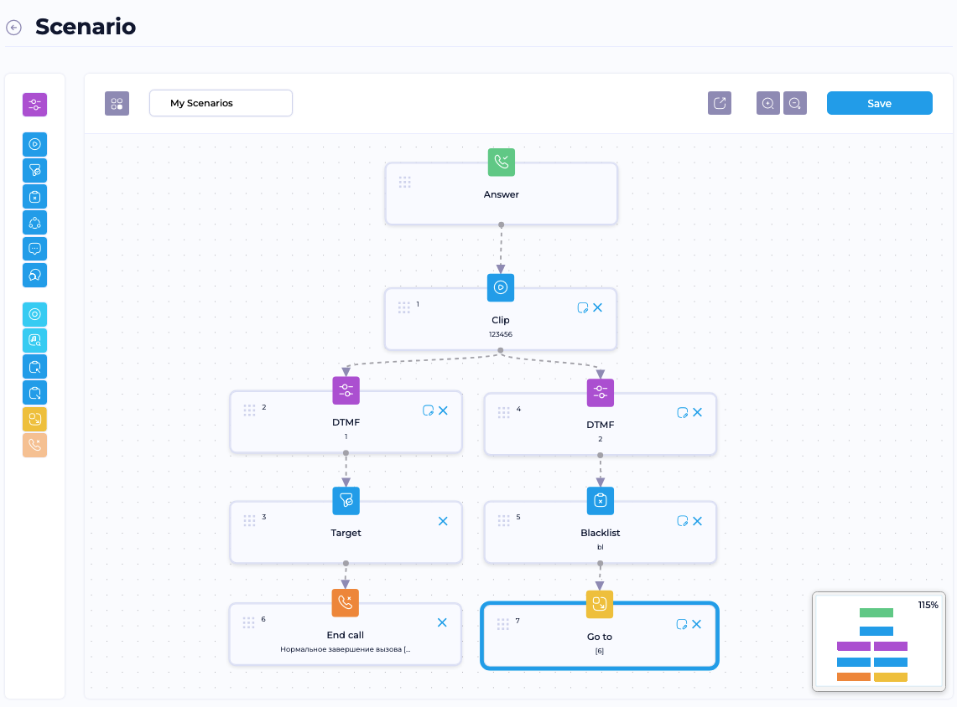Open the scenarios grid menu button

click(117, 104)
